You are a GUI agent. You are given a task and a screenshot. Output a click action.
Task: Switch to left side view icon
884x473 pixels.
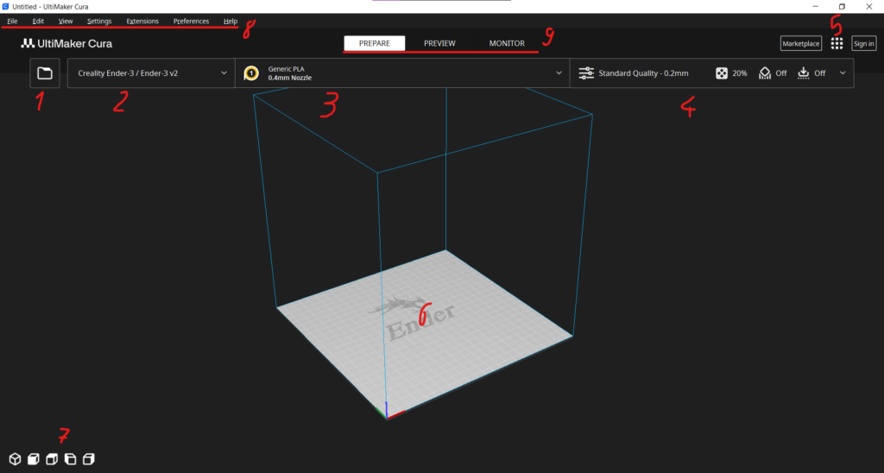[x=71, y=459]
